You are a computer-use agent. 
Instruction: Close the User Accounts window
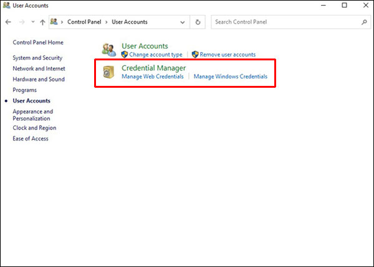[366, 5]
